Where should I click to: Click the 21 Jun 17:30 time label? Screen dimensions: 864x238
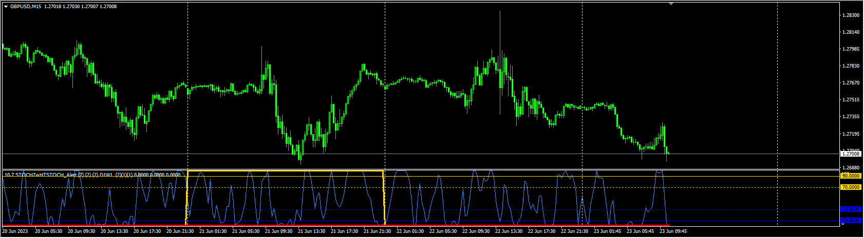click(x=344, y=231)
